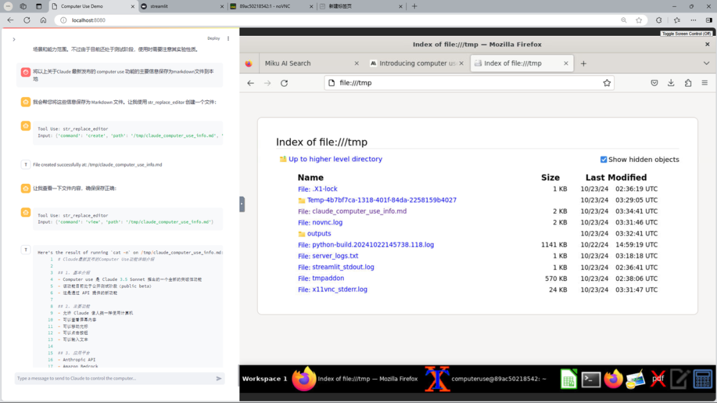Viewport: 717px width, 403px height.
Task: Click the PDF viewer taskbar icon
Action: click(658, 378)
